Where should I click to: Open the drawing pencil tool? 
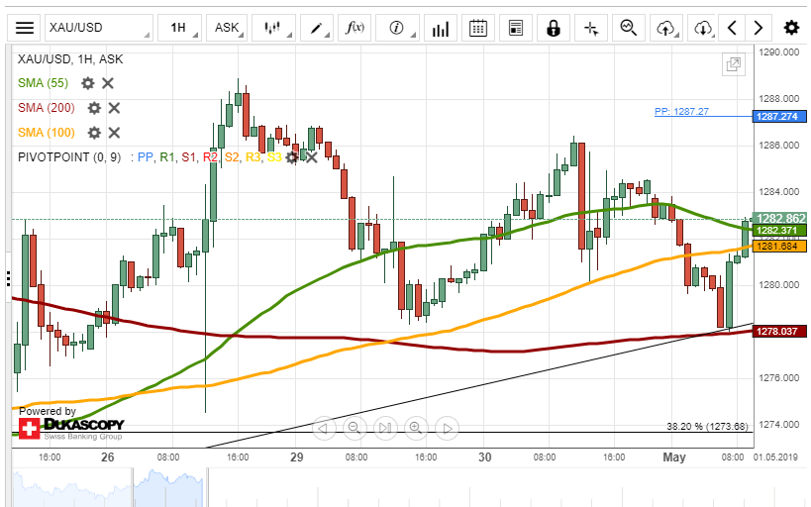click(x=318, y=28)
